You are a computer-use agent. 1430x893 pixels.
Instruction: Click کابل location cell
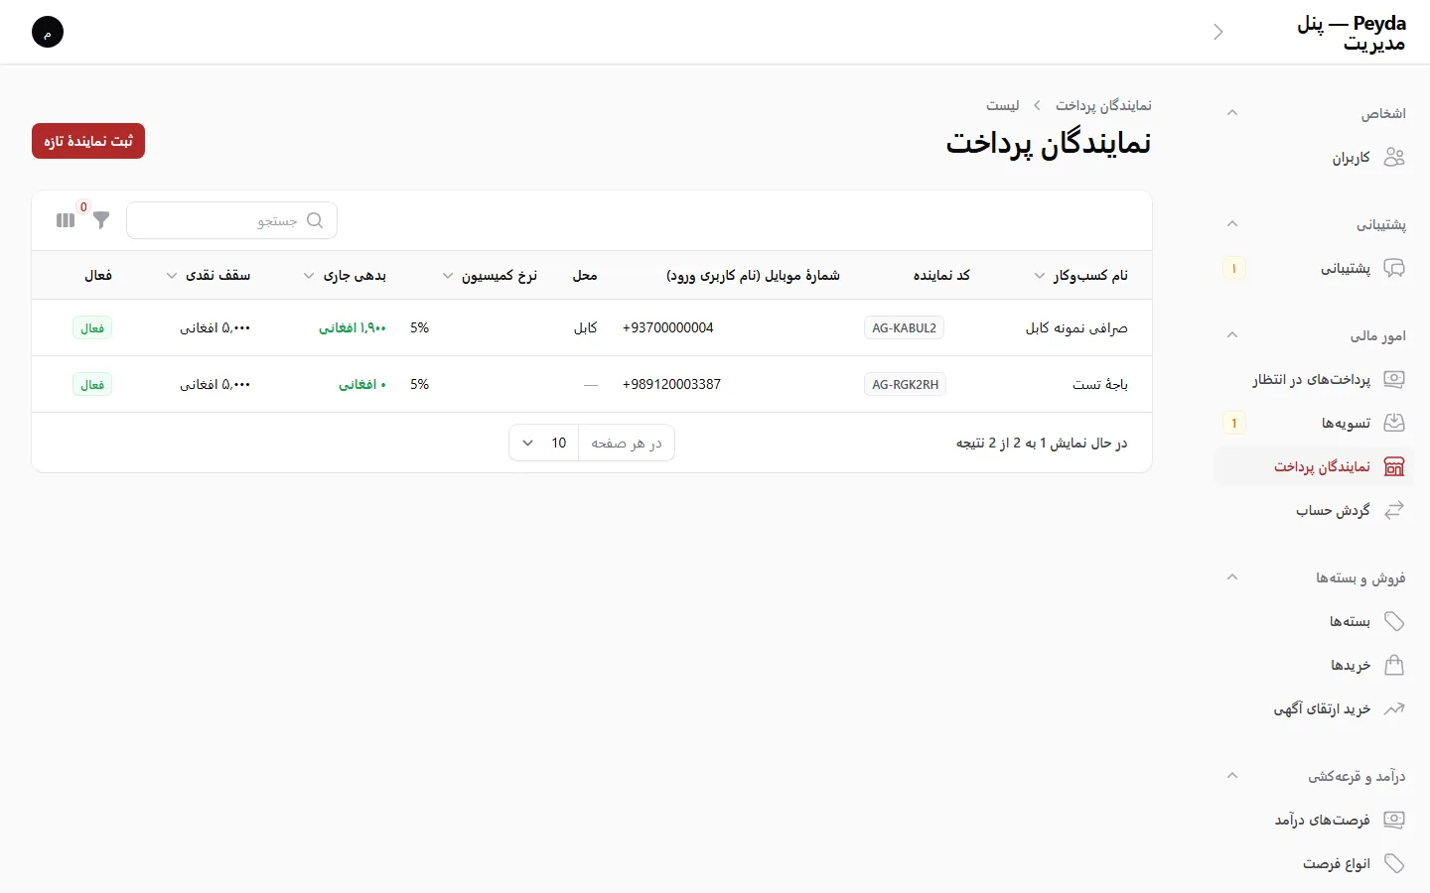586,327
